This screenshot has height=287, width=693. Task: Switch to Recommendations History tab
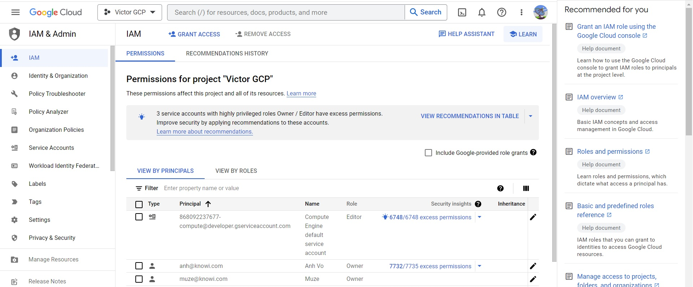(x=227, y=53)
